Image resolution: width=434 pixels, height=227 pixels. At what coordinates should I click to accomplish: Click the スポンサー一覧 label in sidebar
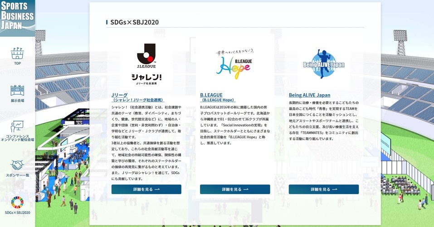pos(17,175)
